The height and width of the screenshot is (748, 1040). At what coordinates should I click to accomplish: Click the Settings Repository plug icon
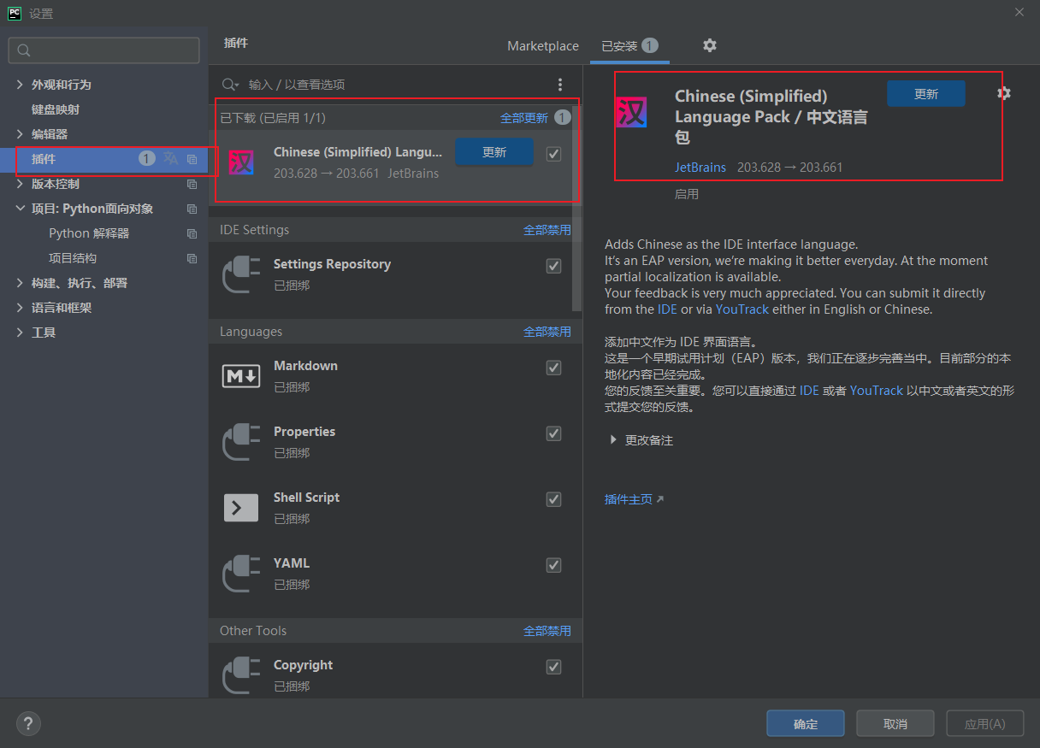241,274
